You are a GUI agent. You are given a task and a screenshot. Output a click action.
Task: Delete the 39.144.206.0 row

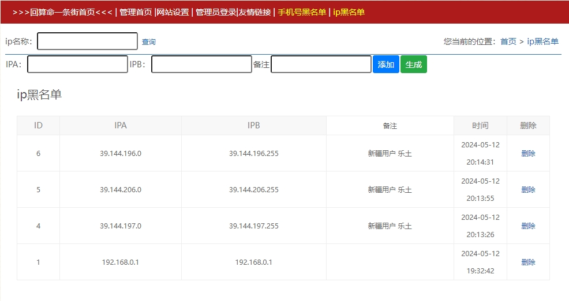click(528, 190)
